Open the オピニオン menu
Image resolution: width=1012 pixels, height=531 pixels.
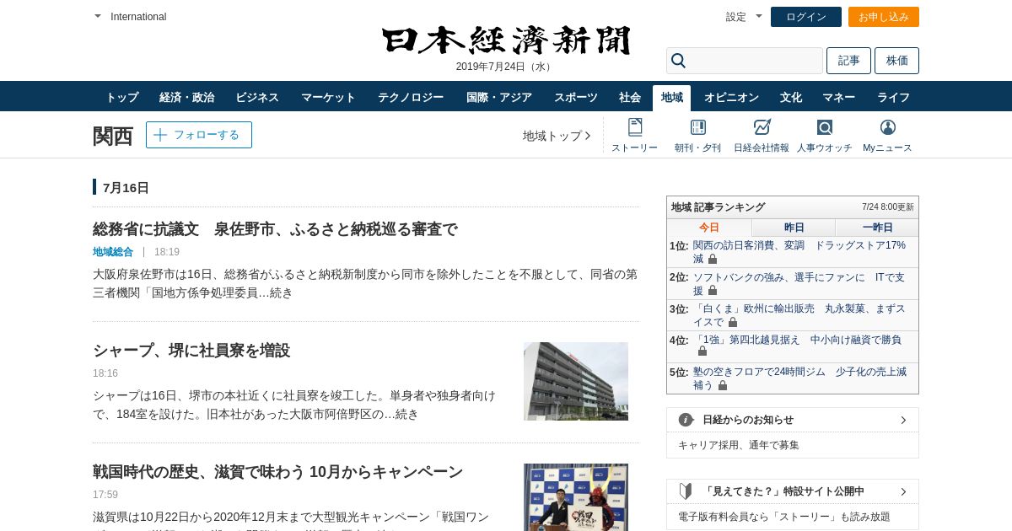731,97
